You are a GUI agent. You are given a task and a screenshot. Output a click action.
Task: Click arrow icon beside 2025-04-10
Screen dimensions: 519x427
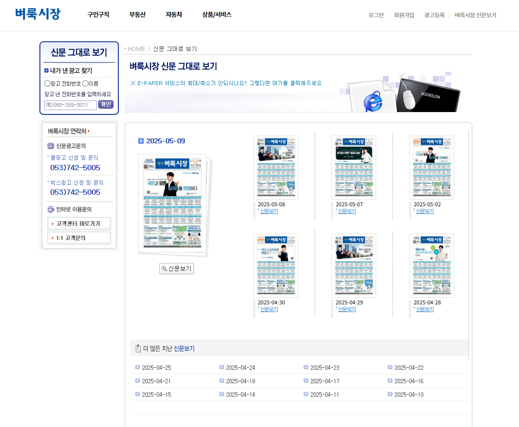[390, 394]
